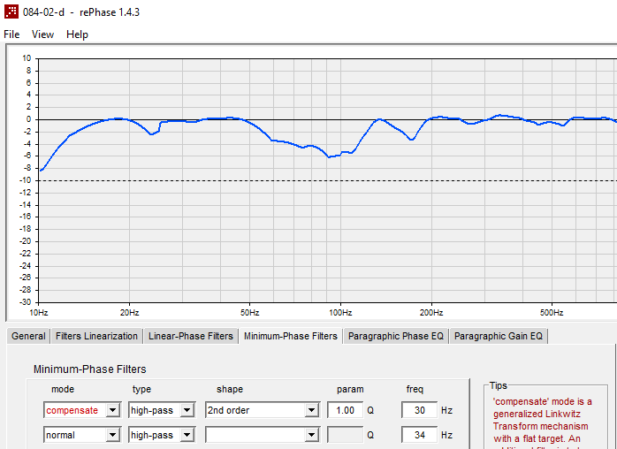
Task: Open the File menu
Action: point(11,34)
